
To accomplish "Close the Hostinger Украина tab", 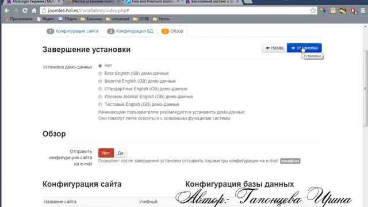I will [x=59, y=1].
